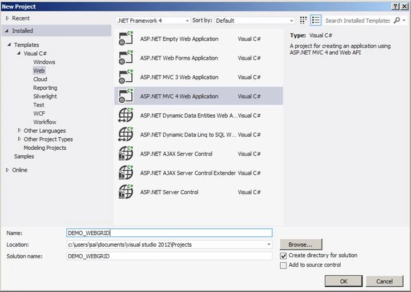Viewport: 411px width, 292px height.
Task: Click the Solution name input field
Action: pyautogui.click(x=170, y=256)
